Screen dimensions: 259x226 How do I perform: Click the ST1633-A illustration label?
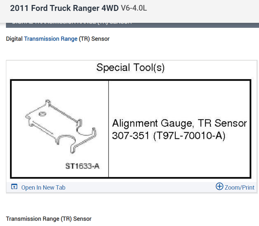coord(82,166)
